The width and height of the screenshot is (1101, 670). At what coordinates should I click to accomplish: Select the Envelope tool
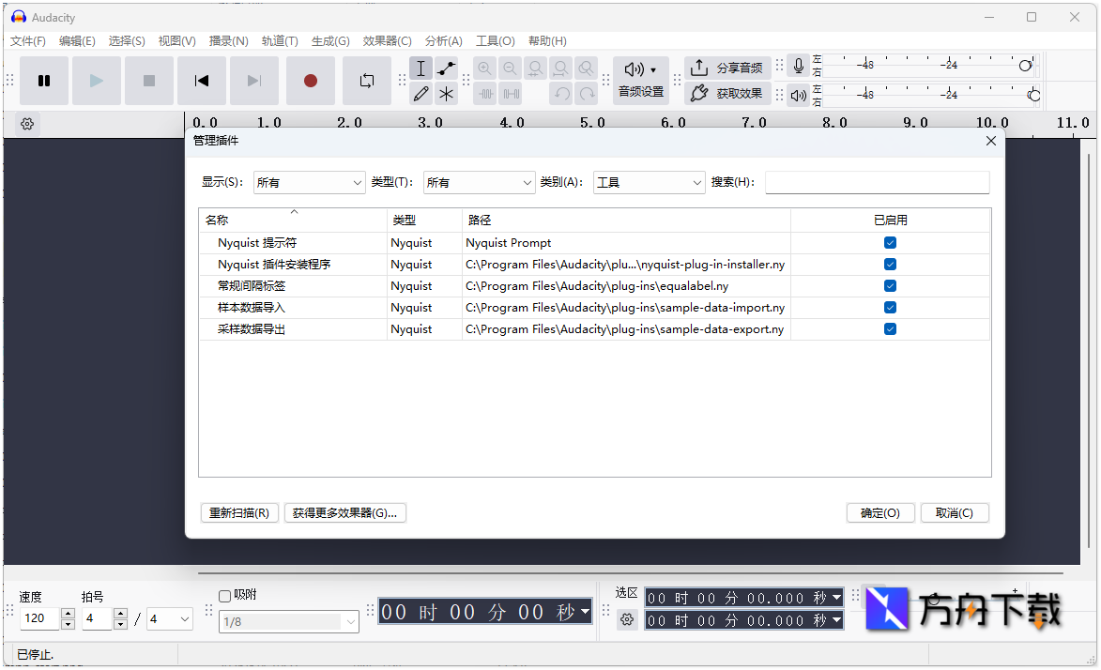(x=446, y=69)
